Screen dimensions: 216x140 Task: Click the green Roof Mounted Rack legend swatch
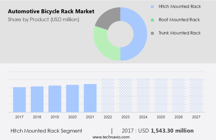click(152, 20)
